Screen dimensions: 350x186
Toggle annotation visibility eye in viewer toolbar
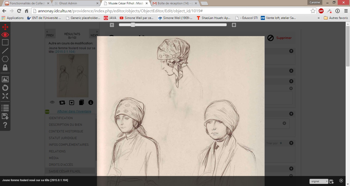click(5, 35)
